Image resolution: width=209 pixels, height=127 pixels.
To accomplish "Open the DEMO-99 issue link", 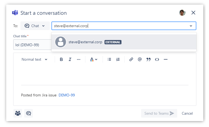I will pos(67,95).
